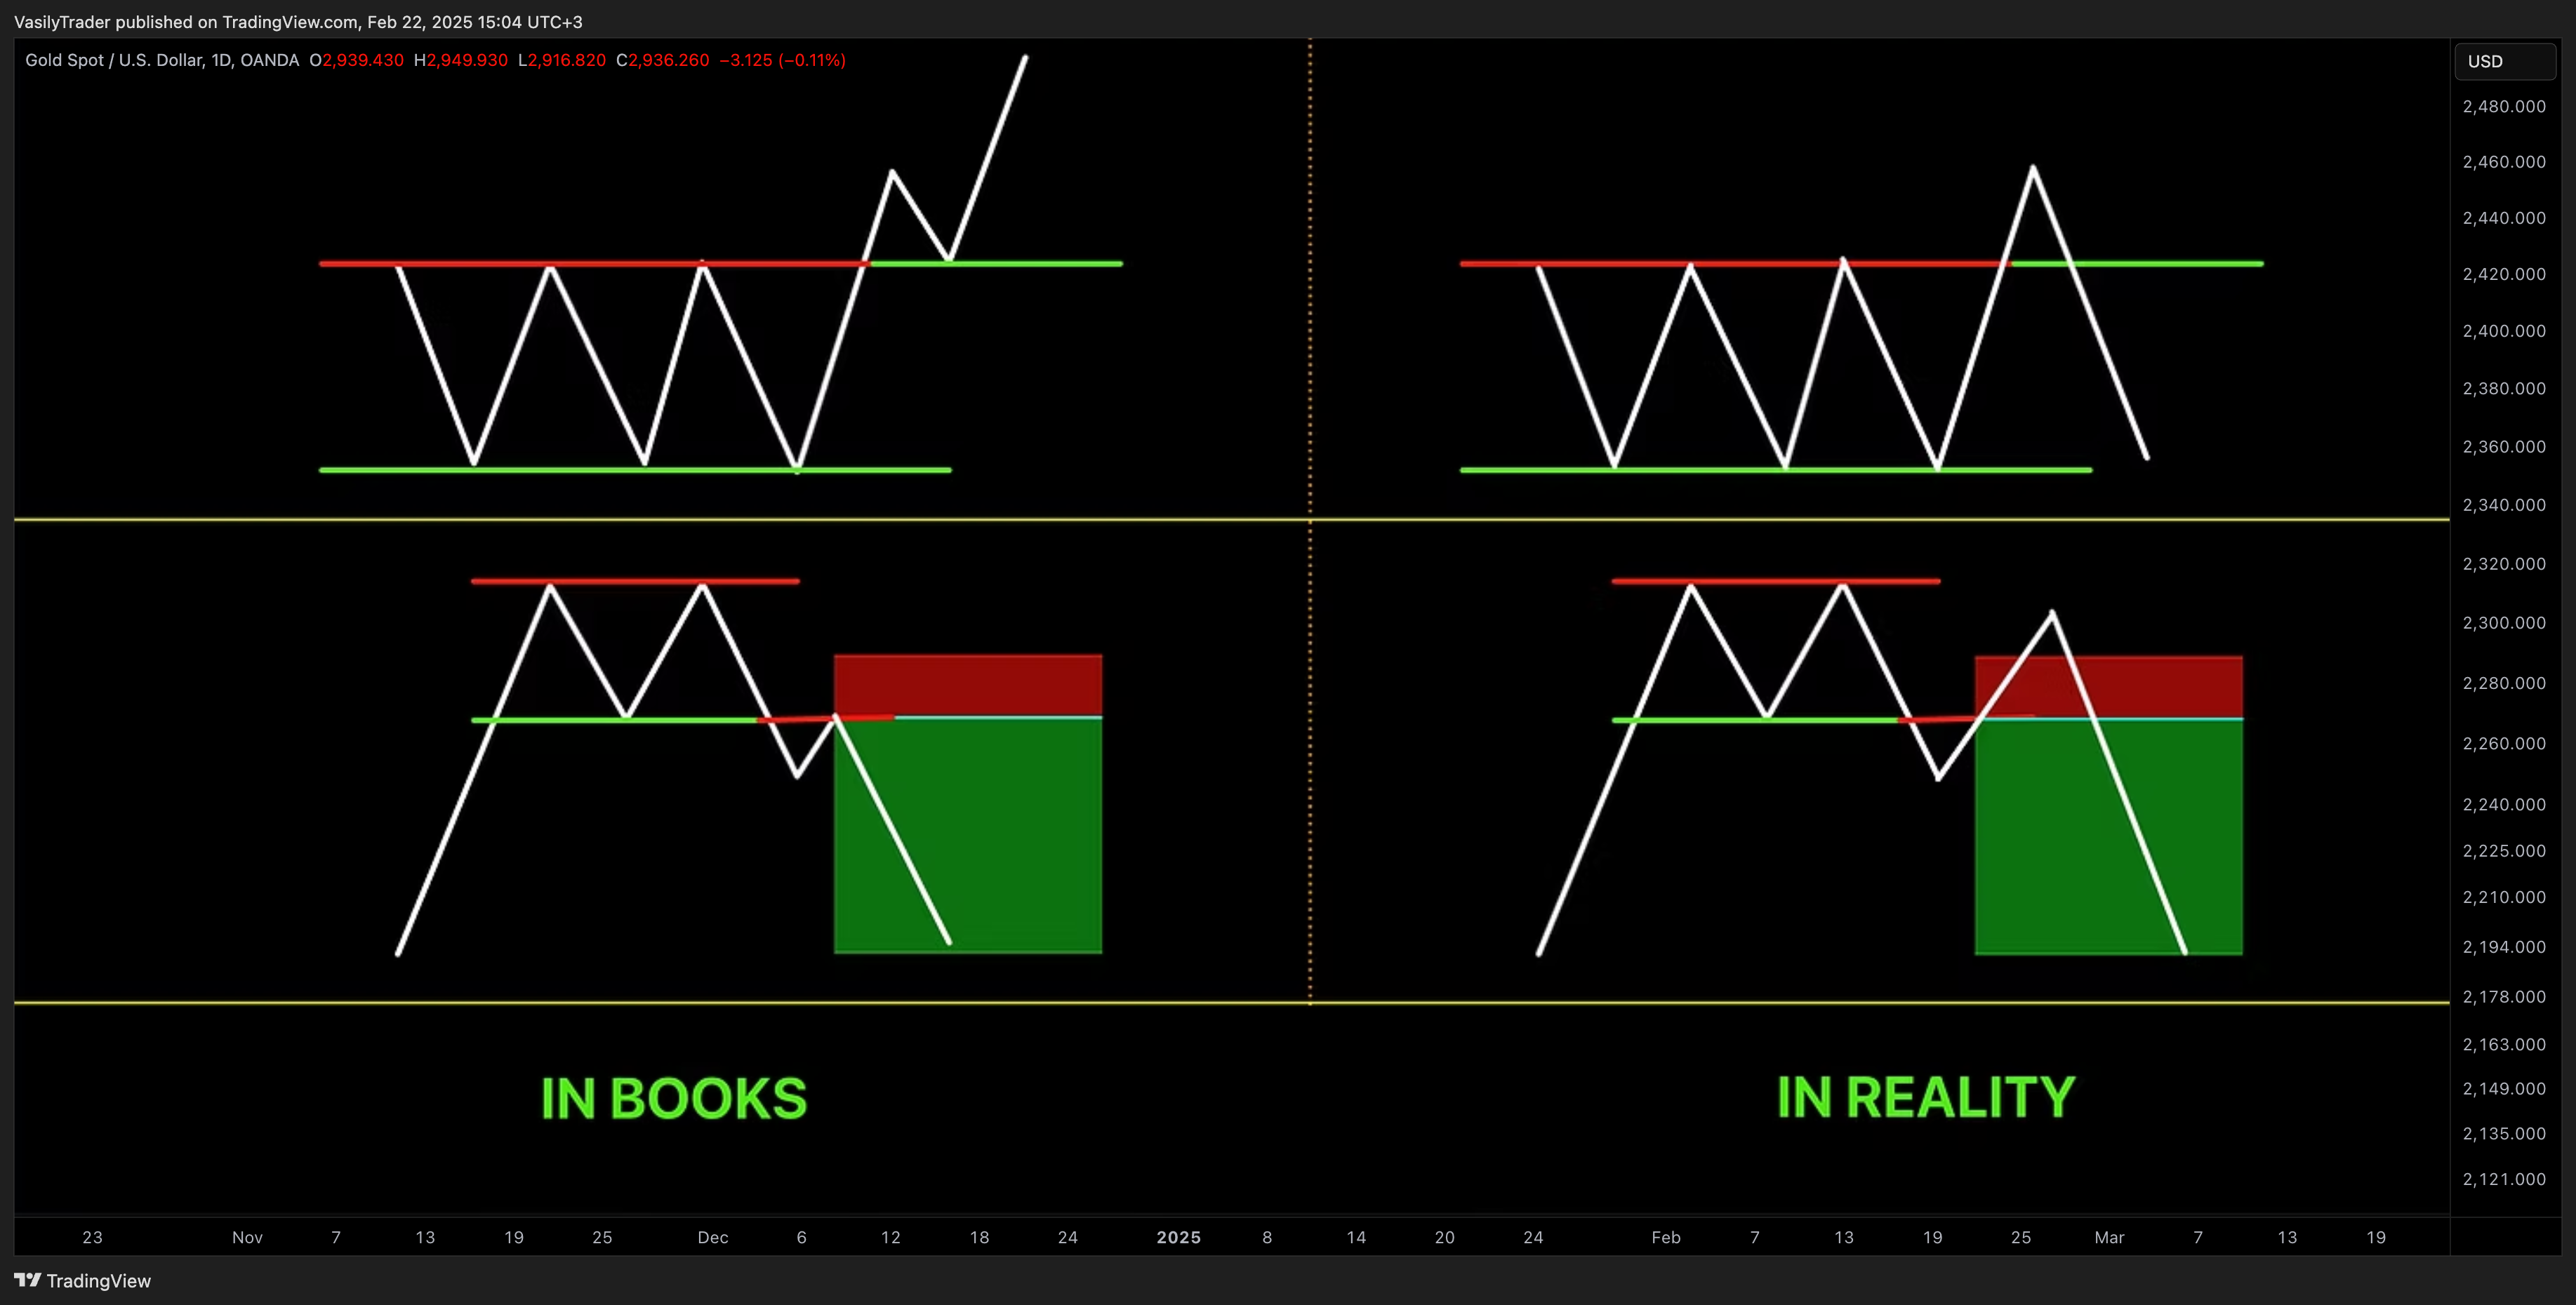Click price label 2,360.000 on the axis
Screen dimensions: 2576x1305
pyautogui.click(x=2504, y=446)
